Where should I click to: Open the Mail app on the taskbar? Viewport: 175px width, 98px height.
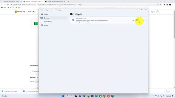pyautogui.click(x=96, y=96)
